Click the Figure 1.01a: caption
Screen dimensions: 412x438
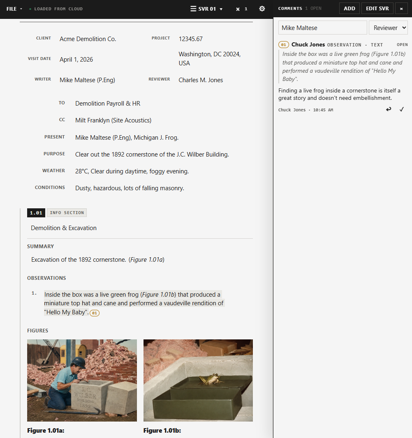46,431
